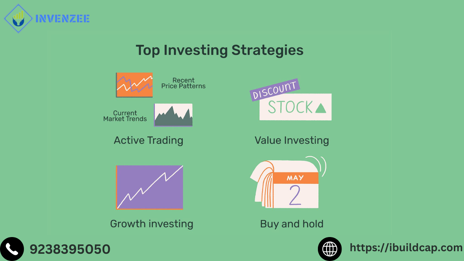464x261 pixels.
Task: Click the INVENZEE brand name text
Action: click(x=62, y=18)
